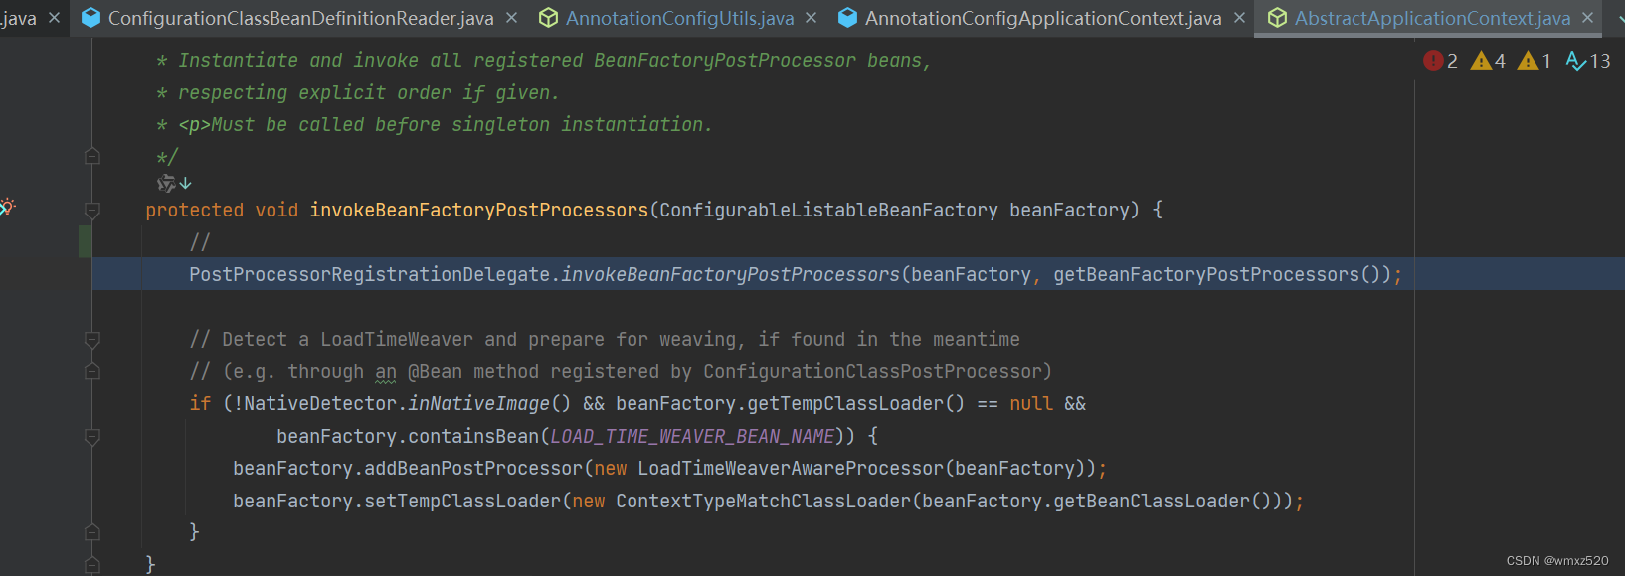Click LoadTimeWeaverAwareProcessor constructor

[791, 468]
